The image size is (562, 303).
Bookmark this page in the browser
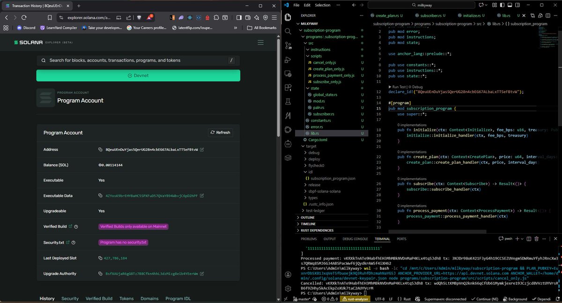(49, 17)
